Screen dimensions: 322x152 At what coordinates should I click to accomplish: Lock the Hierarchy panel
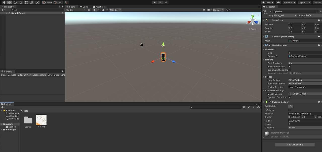tap(60, 7)
